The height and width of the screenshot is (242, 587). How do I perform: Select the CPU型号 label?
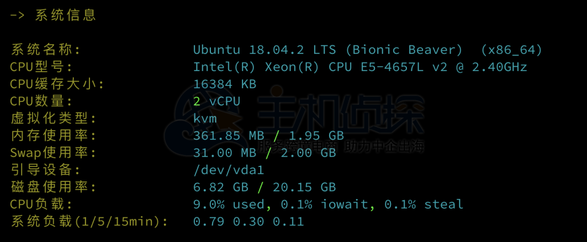(x=41, y=67)
